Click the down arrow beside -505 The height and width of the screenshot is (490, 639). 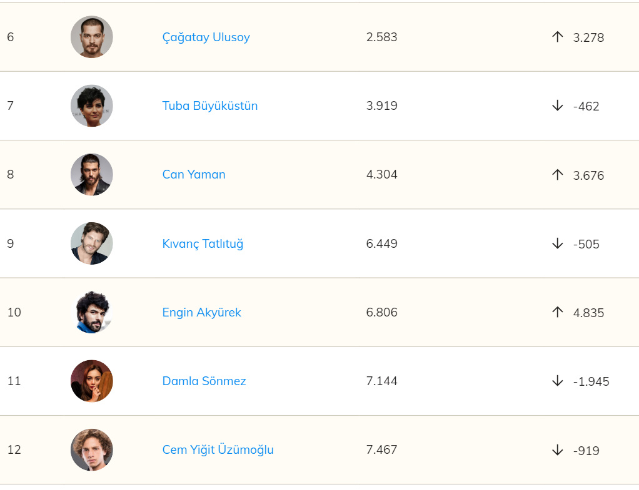(558, 243)
